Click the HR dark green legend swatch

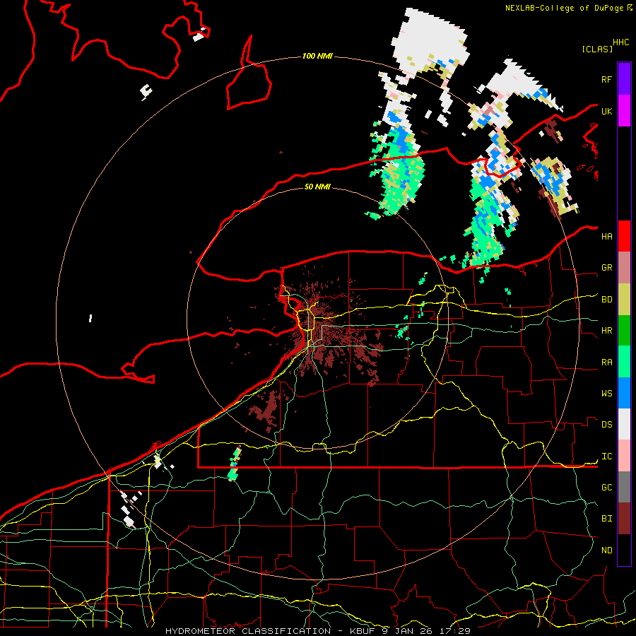coord(624,331)
